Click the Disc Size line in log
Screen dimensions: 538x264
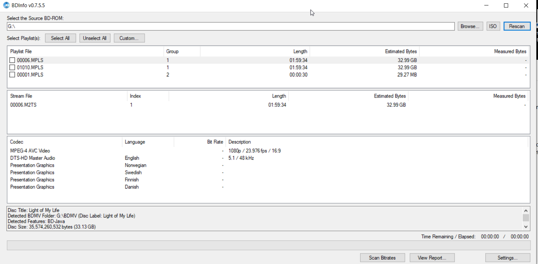pyautogui.click(x=52, y=227)
